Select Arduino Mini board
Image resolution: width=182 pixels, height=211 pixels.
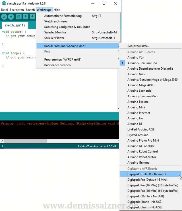click(x=151, y=107)
